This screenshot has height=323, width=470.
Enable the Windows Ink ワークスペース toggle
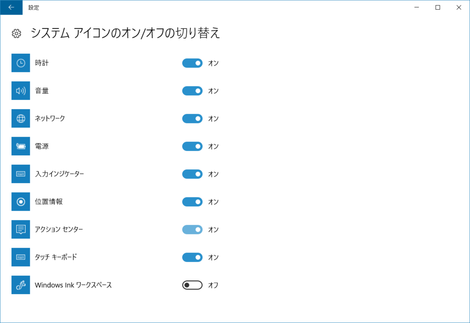click(x=192, y=285)
